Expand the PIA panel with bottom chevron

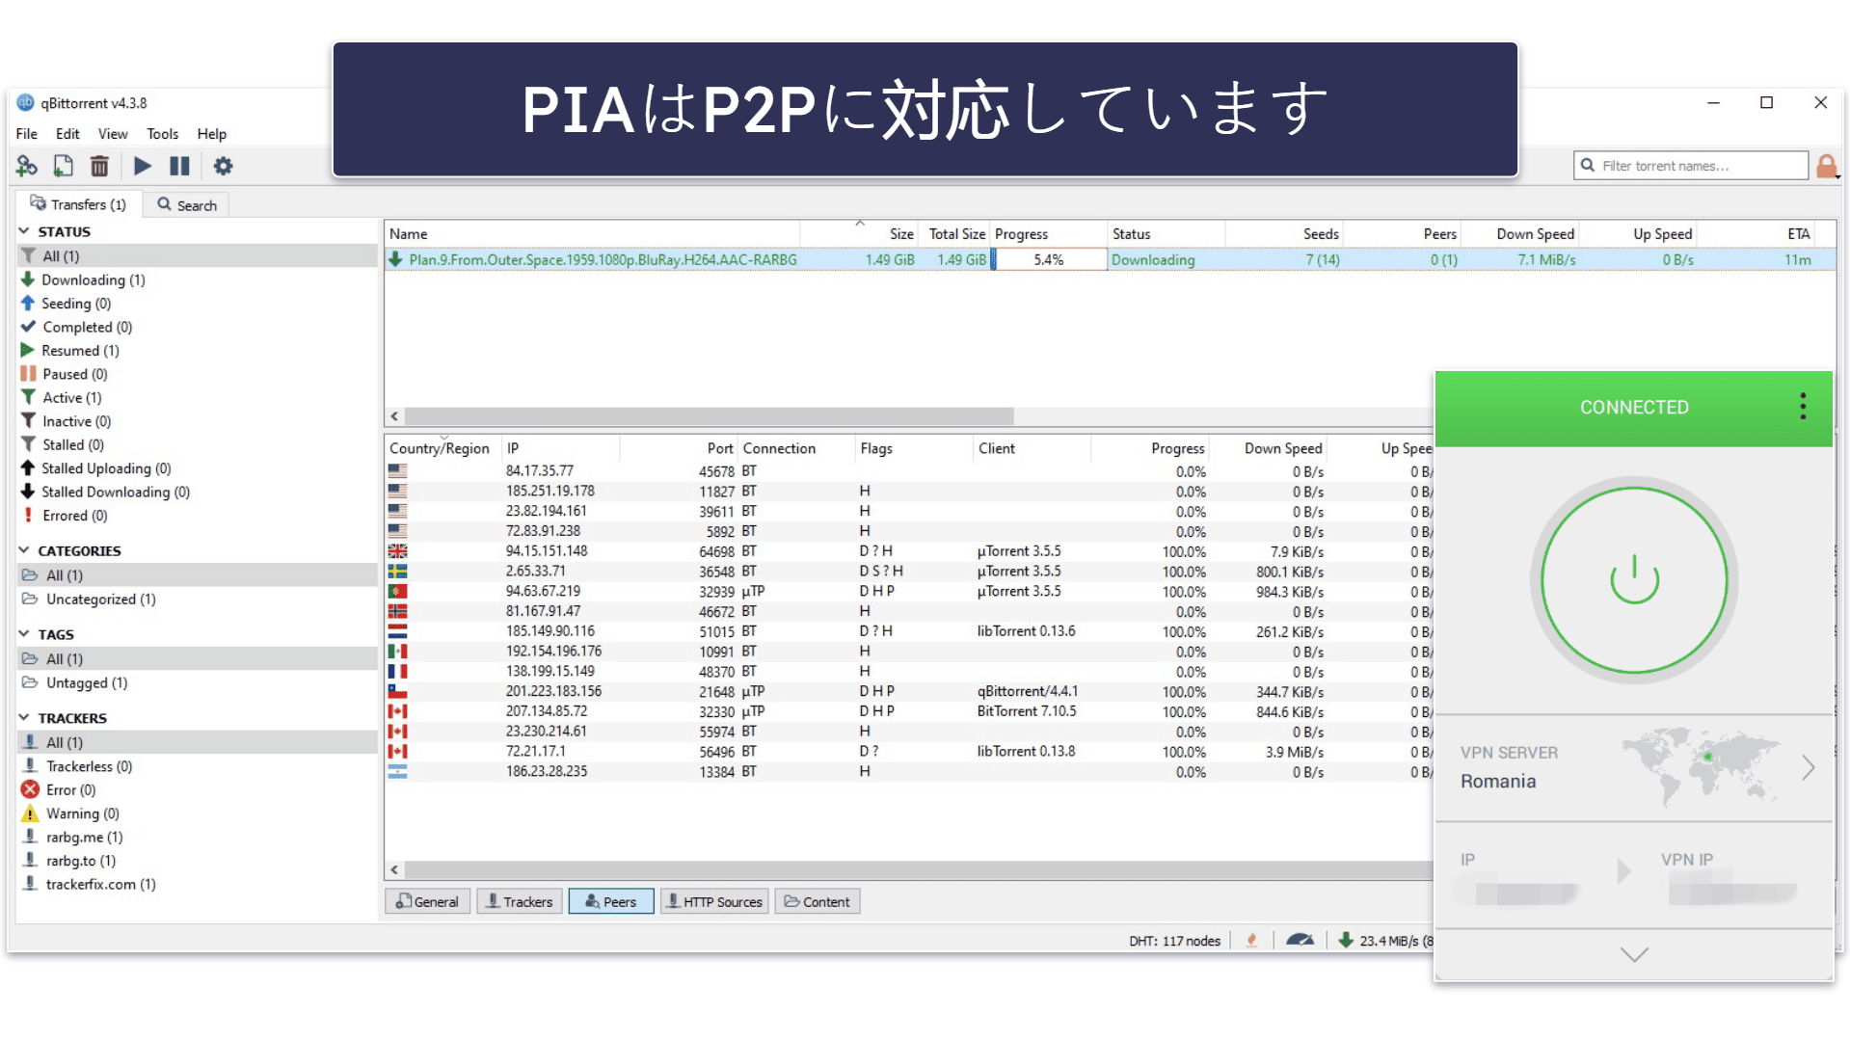[1634, 954]
